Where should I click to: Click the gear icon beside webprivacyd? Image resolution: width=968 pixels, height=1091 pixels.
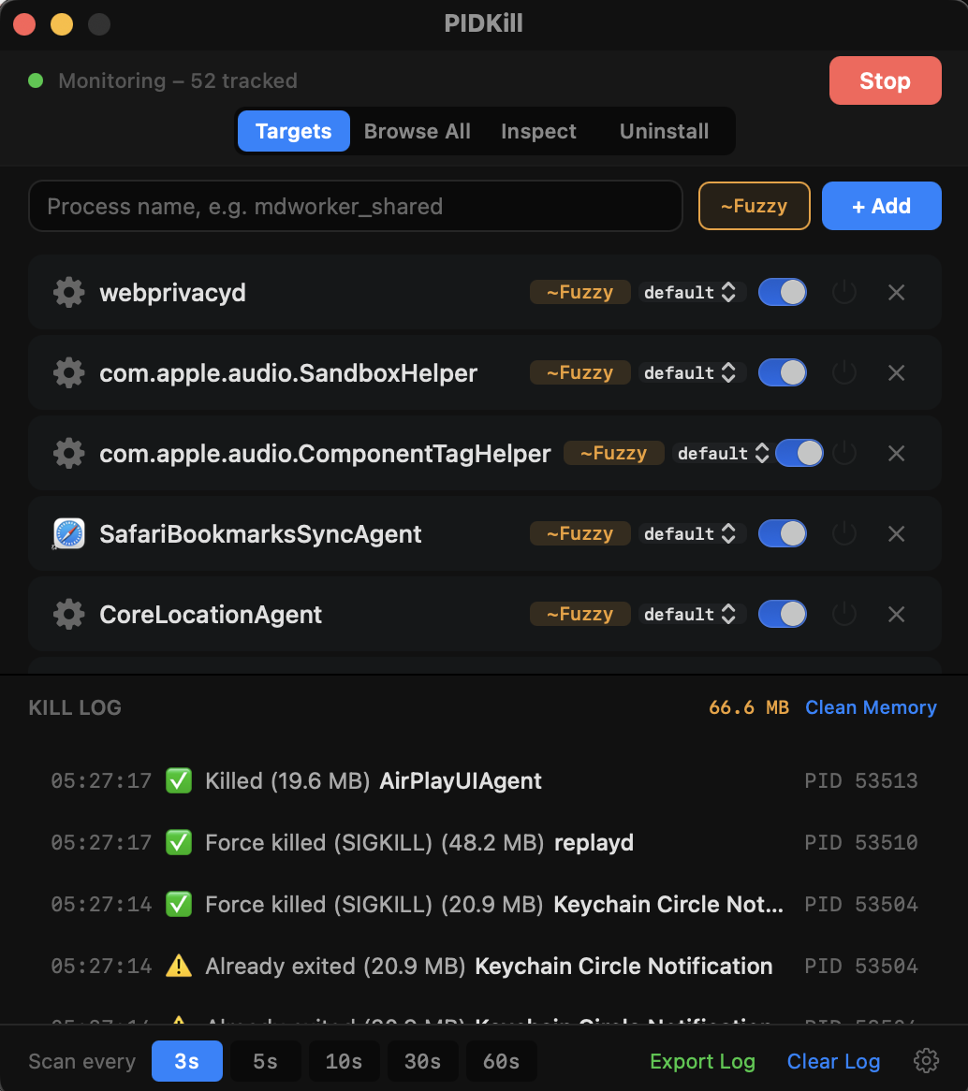click(69, 292)
